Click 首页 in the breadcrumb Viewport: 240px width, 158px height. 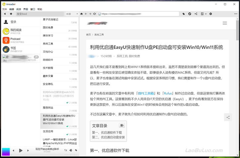tap(88, 35)
